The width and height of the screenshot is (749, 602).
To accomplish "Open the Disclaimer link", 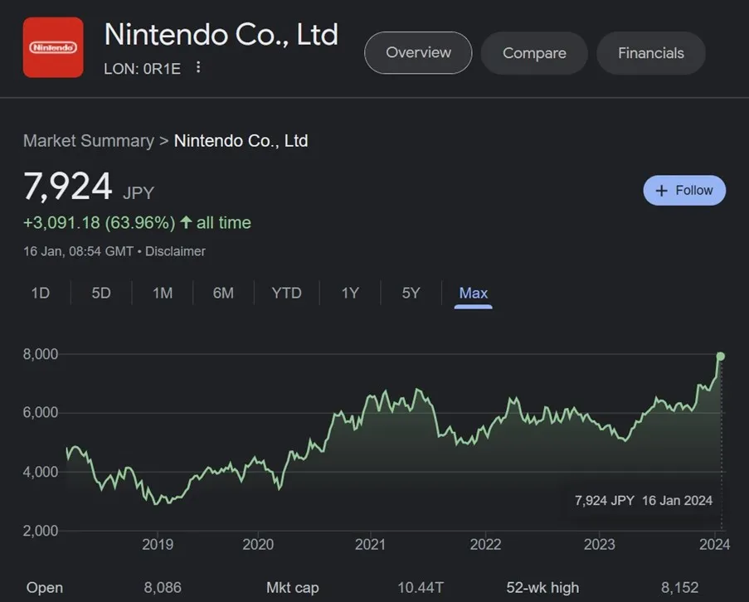I will pos(175,250).
